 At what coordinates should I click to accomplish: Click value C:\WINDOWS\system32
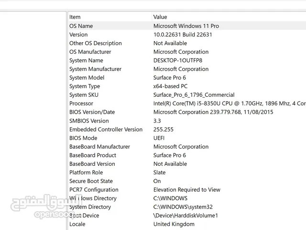click(x=183, y=207)
